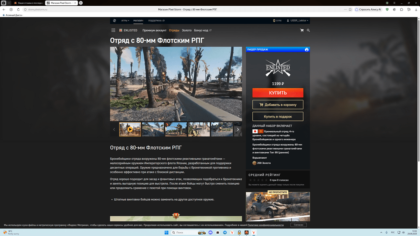420x236 pixels.
Task: Open Windows Start menu
Action: [x=166, y=232]
